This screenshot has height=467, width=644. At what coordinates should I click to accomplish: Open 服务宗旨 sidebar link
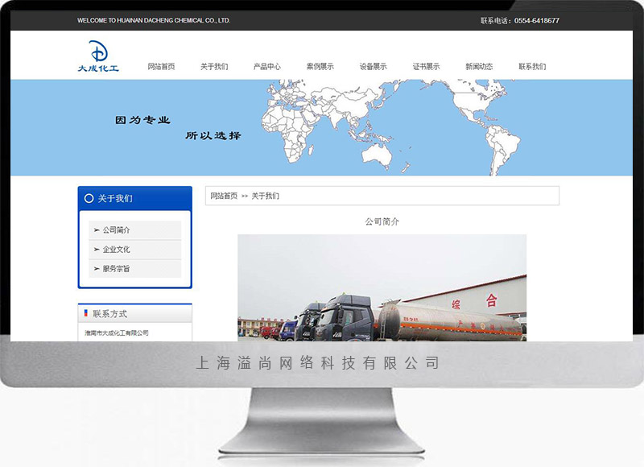point(117,269)
